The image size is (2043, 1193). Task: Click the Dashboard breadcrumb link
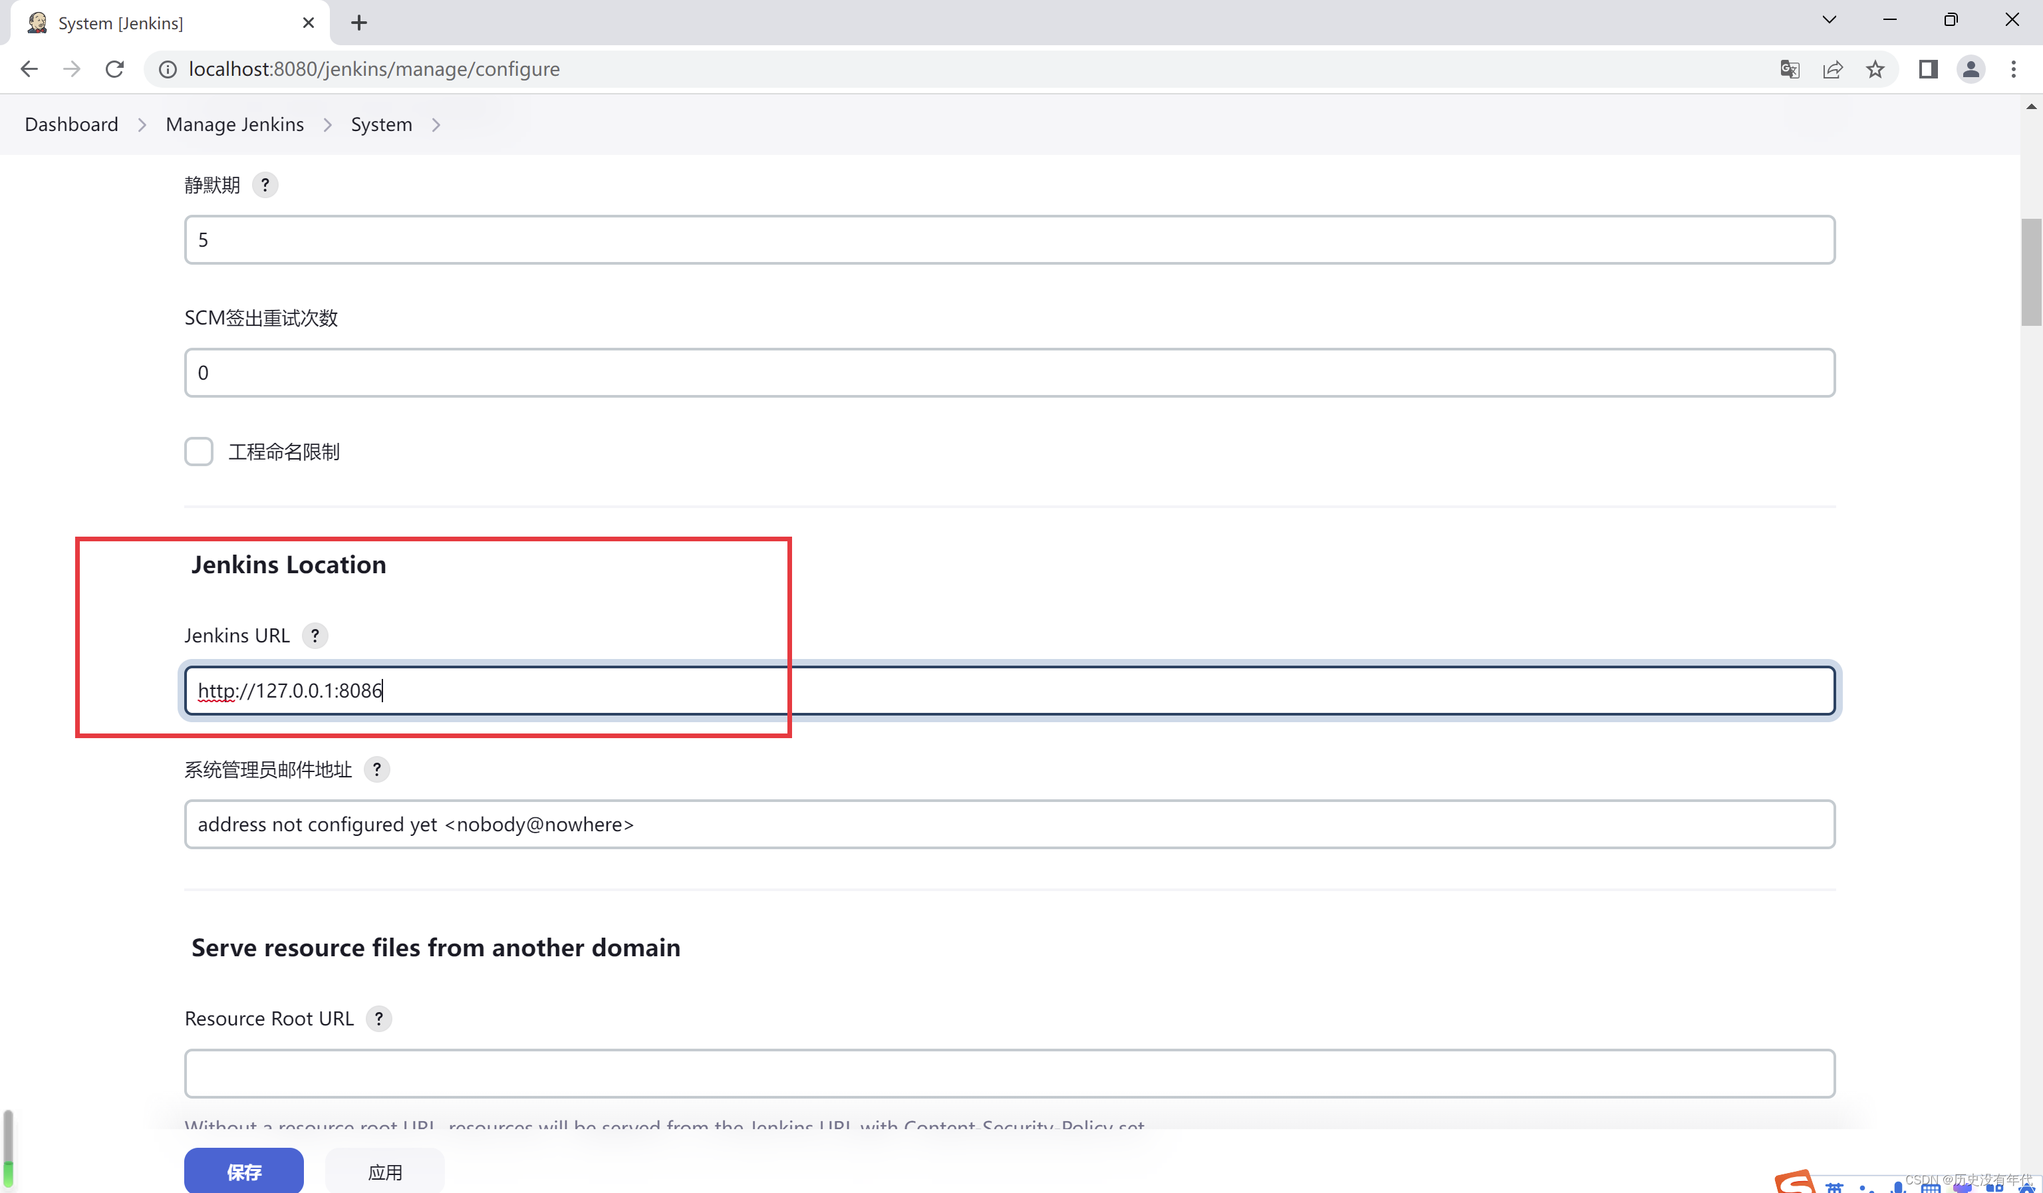71,124
